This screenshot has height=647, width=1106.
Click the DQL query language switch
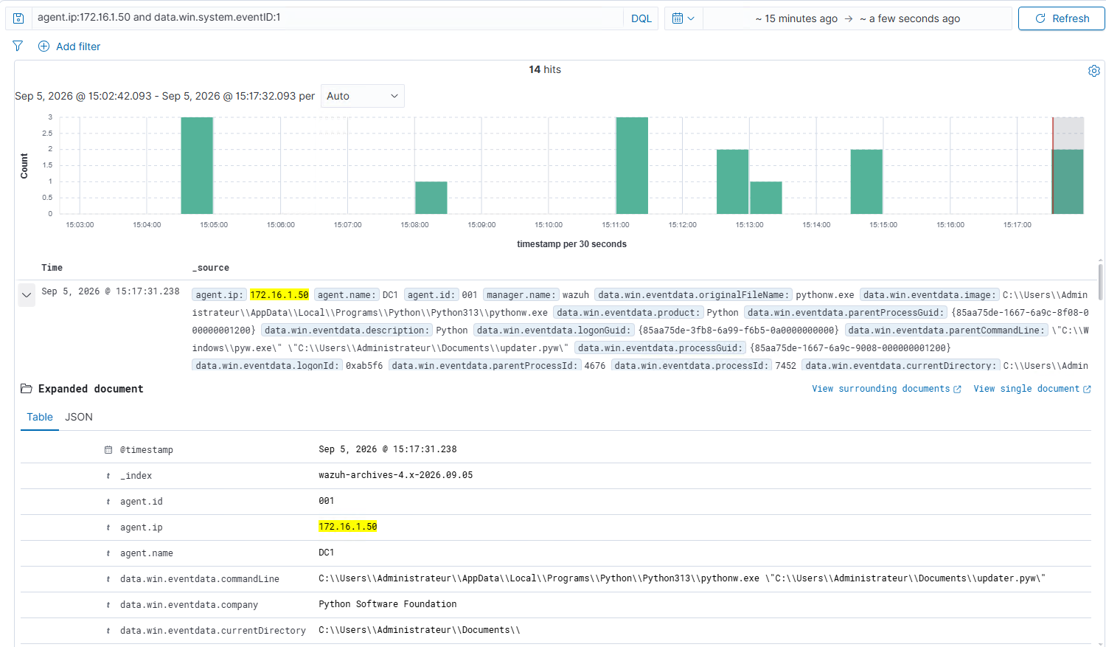(641, 18)
